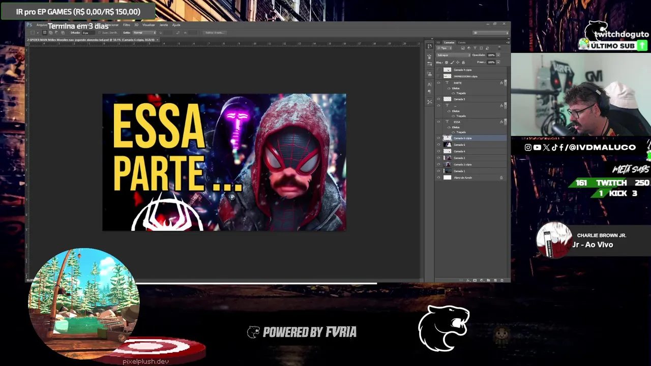The image size is (651, 366).
Task: Delete layer trash icon
Action: 502,280
